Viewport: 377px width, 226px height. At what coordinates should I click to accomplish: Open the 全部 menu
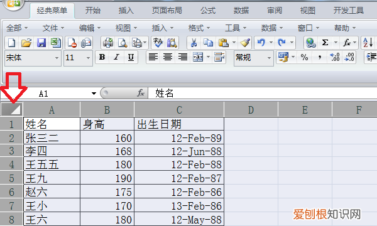[17, 28]
